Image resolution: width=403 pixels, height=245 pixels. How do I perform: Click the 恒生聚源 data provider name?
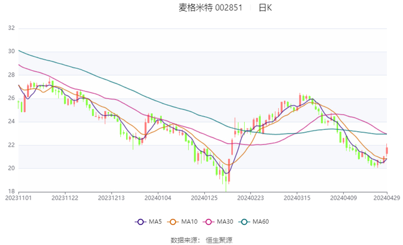219,239
